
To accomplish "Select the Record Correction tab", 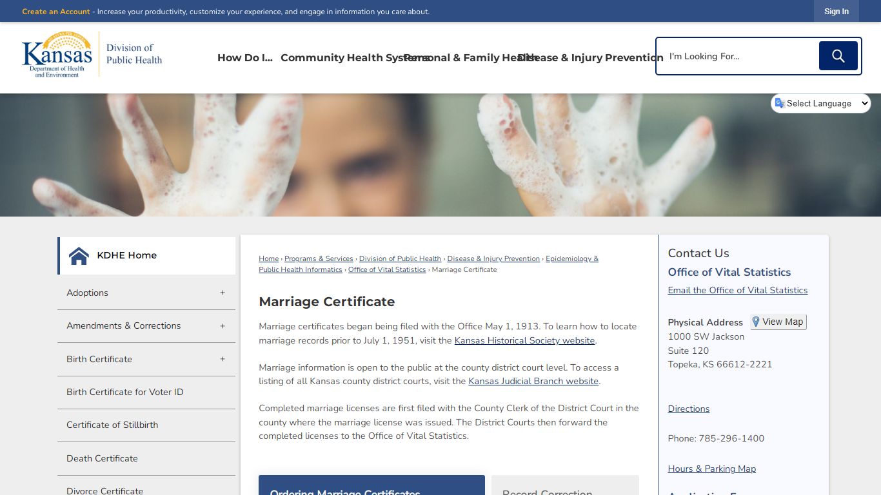I will click(x=565, y=485).
